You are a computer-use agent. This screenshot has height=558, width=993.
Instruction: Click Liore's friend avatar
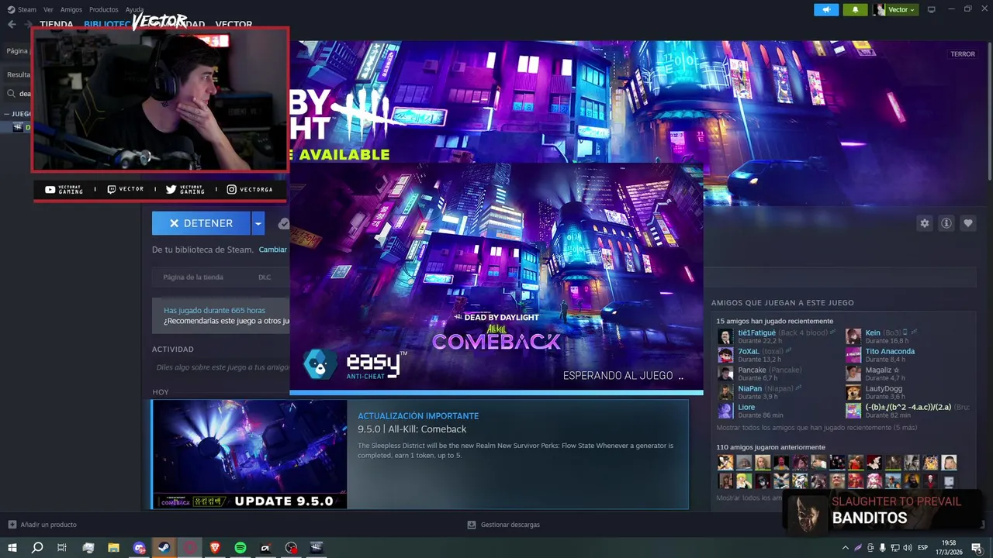pyautogui.click(x=725, y=411)
